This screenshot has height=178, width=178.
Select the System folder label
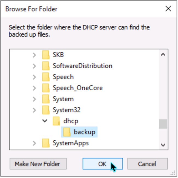tap(63, 99)
